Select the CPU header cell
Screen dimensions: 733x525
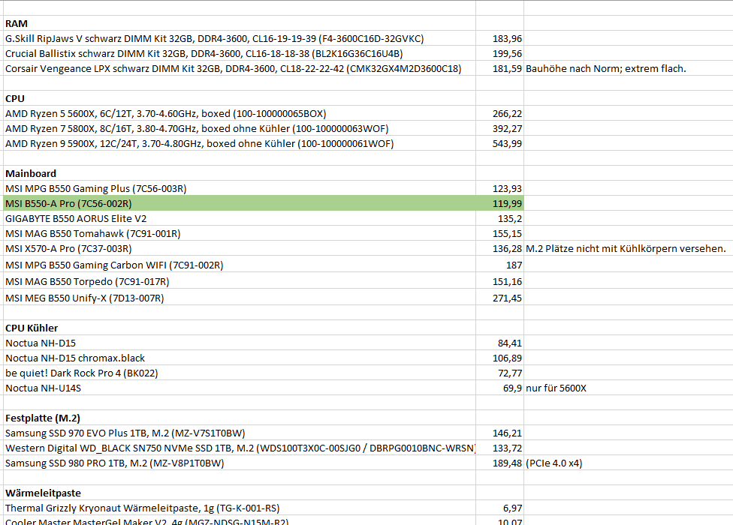point(240,98)
